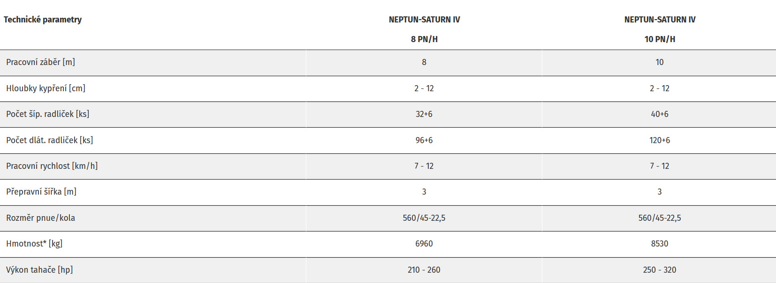Click the 210 - 260 power value
Screen dimensions: 776x283
424,270
